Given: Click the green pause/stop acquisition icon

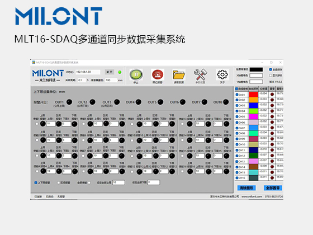Looking at the screenshot, I should [136, 74].
